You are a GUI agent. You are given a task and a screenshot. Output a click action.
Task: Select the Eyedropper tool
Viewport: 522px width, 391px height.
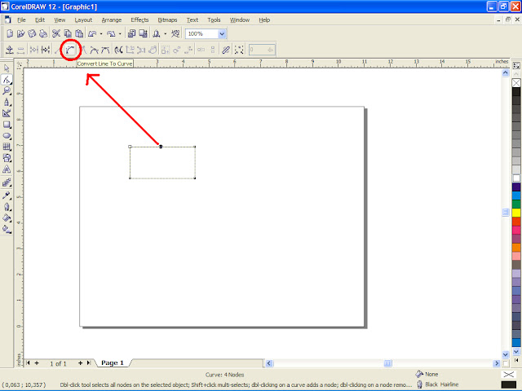pyautogui.click(x=7, y=195)
